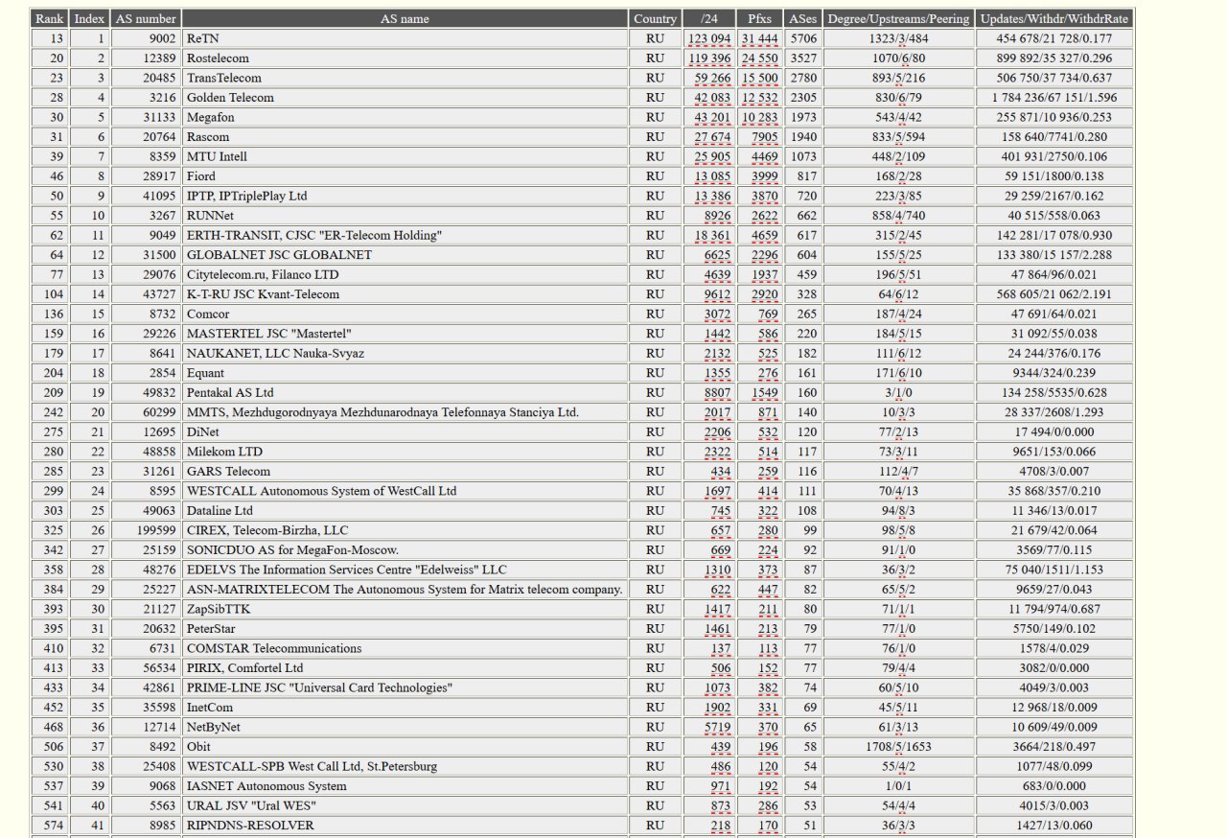Select the TransTelecom row name

point(405,78)
